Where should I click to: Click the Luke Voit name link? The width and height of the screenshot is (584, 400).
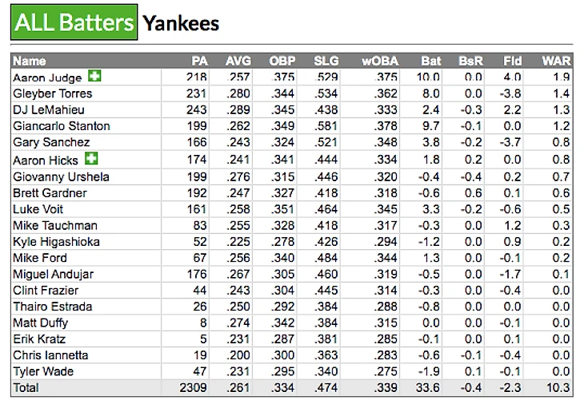(x=37, y=209)
